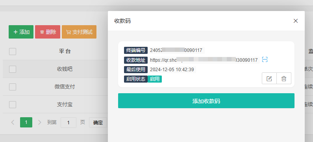Check the box for the 微信支付 row

coord(13,87)
